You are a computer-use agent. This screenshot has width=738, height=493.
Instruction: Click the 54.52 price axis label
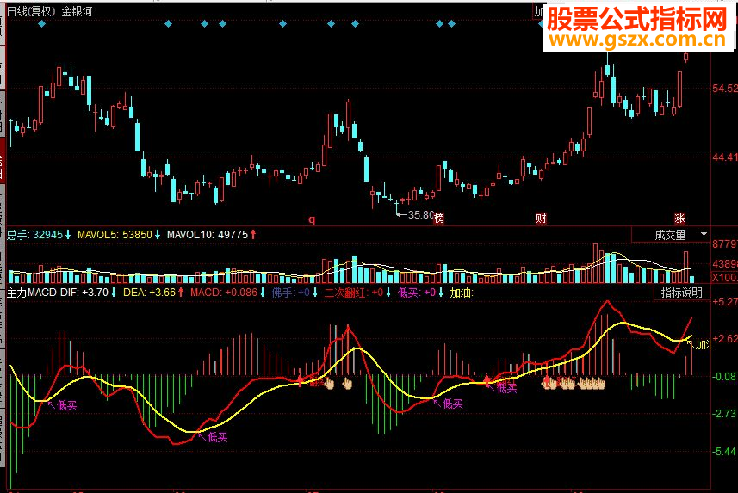(725, 89)
